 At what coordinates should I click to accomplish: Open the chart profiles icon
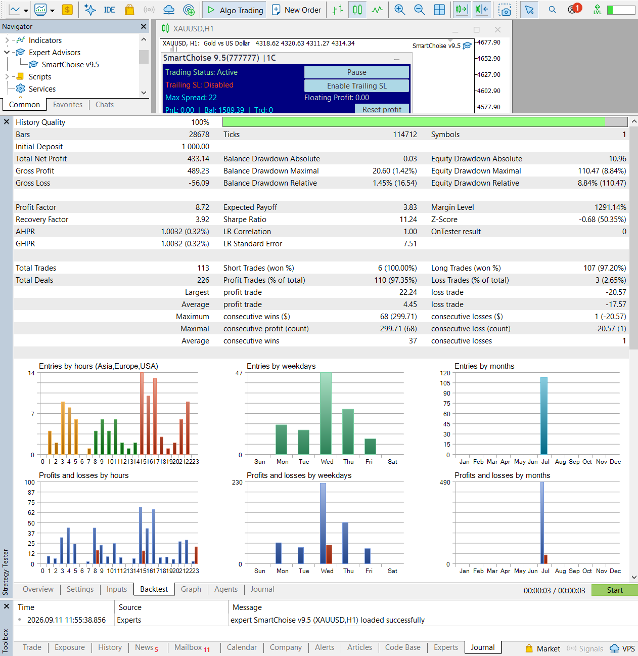coord(40,10)
